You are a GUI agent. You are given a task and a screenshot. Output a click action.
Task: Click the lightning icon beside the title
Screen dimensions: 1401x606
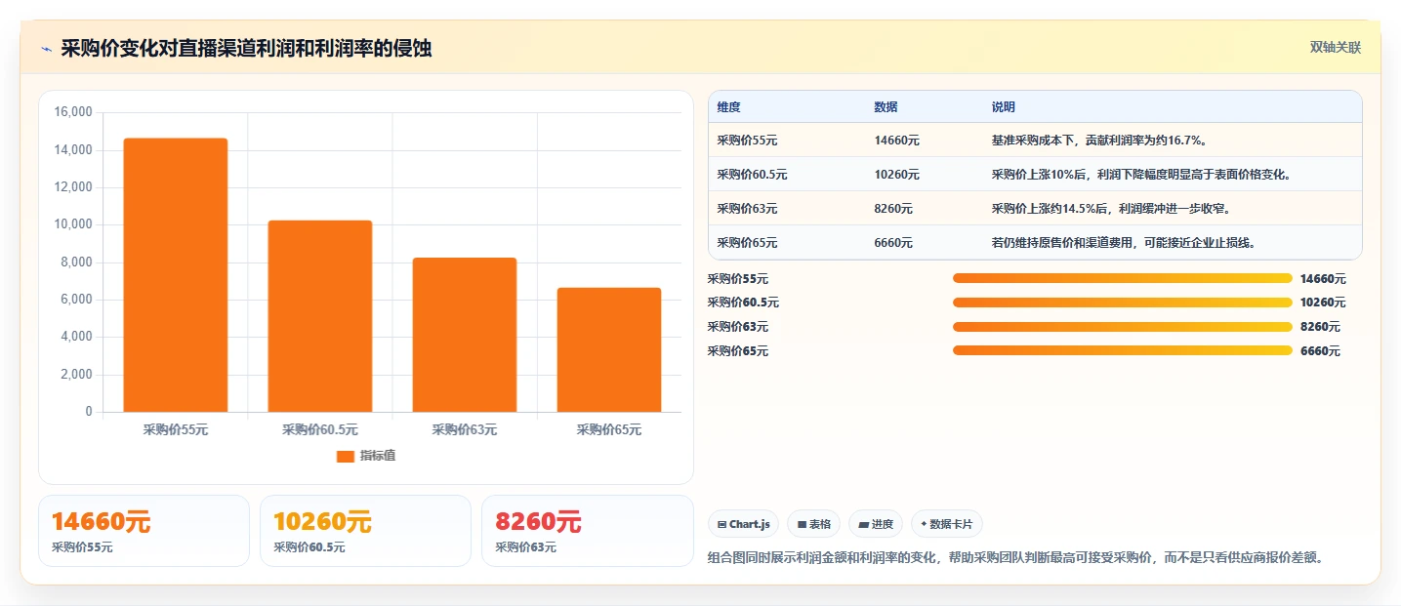pos(46,49)
